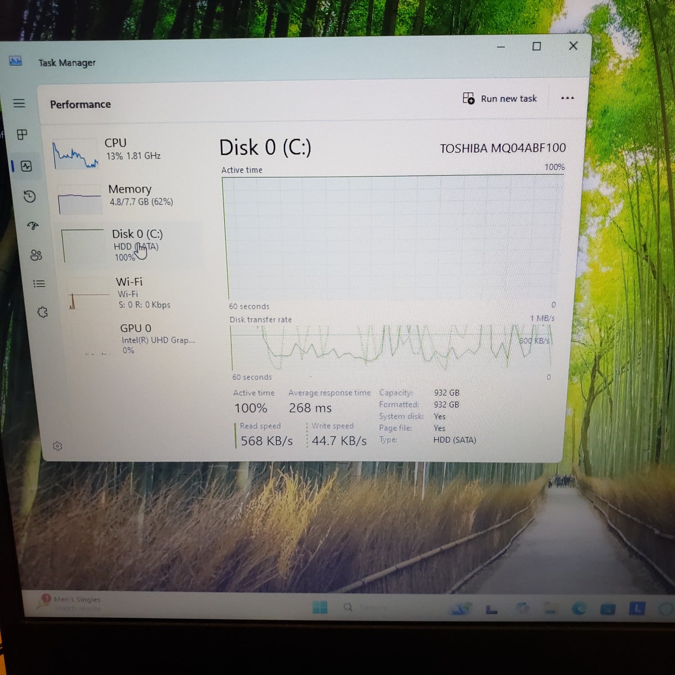This screenshot has width=675, height=675.
Task: Open the Services page icon
Action: coord(42,312)
